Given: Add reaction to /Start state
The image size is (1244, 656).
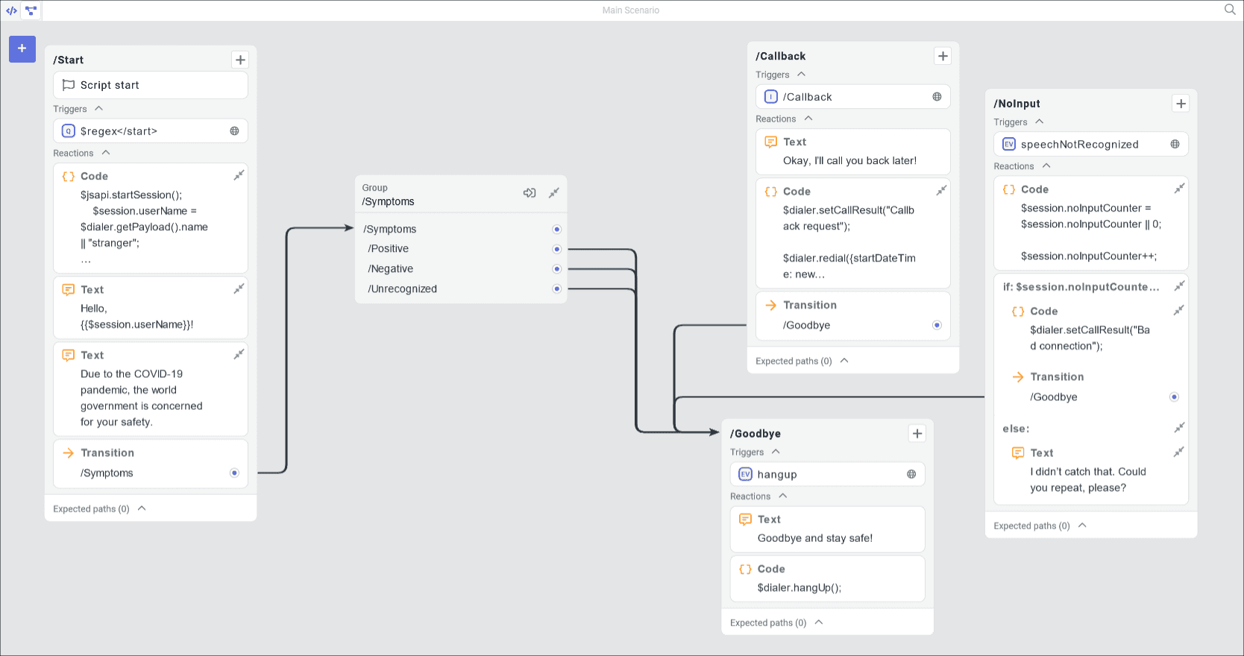Looking at the screenshot, I should coord(240,60).
